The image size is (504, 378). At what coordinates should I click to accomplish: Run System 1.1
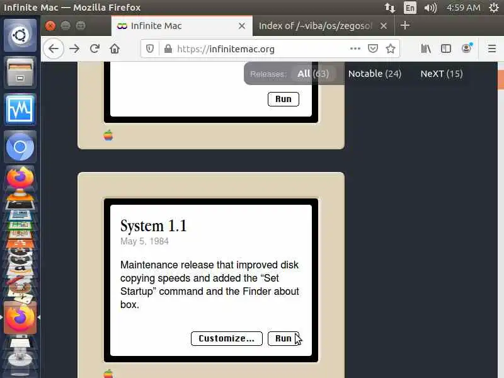click(x=283, y=338)
